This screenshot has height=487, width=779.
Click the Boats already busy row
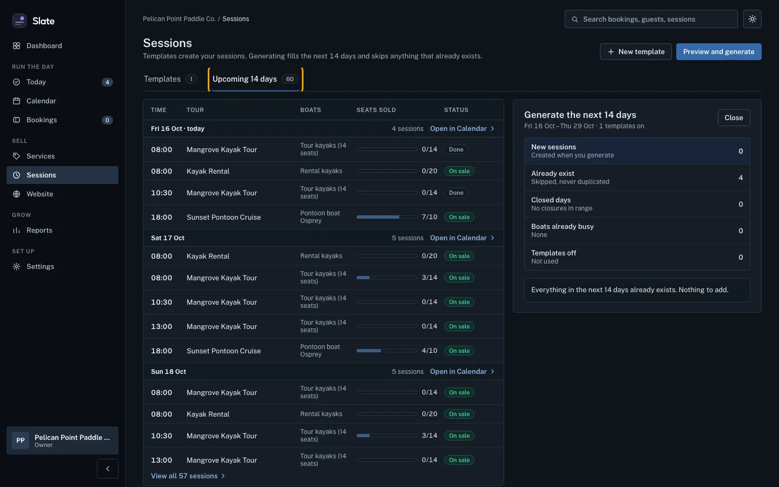(637, 231)
